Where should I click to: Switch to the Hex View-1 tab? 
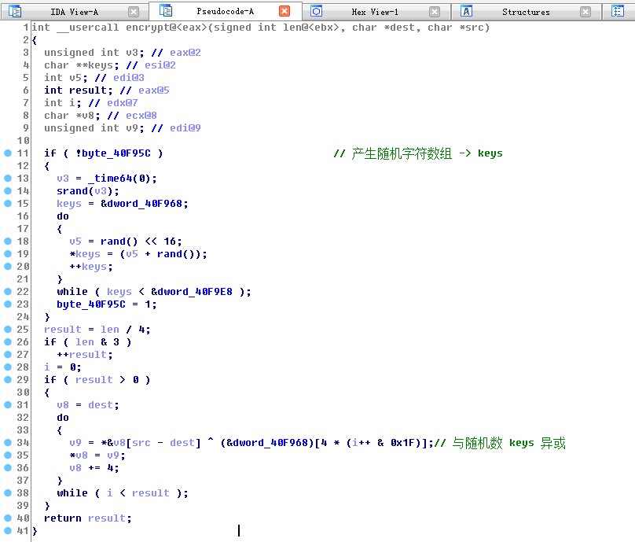375,12
